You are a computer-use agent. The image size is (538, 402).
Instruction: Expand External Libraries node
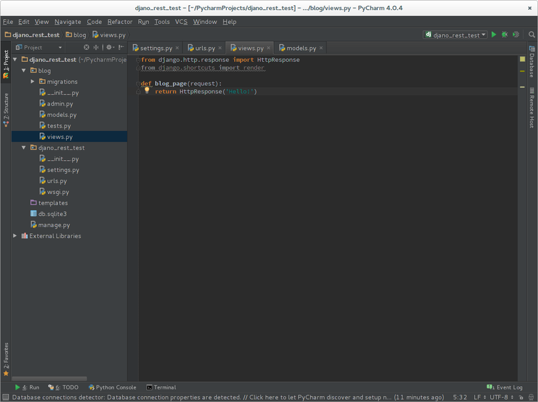click(x=15, y=236)
